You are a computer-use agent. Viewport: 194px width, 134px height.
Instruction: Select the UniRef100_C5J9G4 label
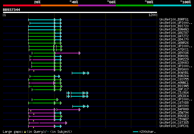pos(174,93)
